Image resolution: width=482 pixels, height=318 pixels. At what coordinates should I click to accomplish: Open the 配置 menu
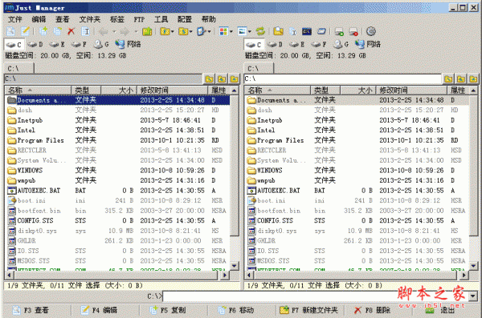click(185, 19)
